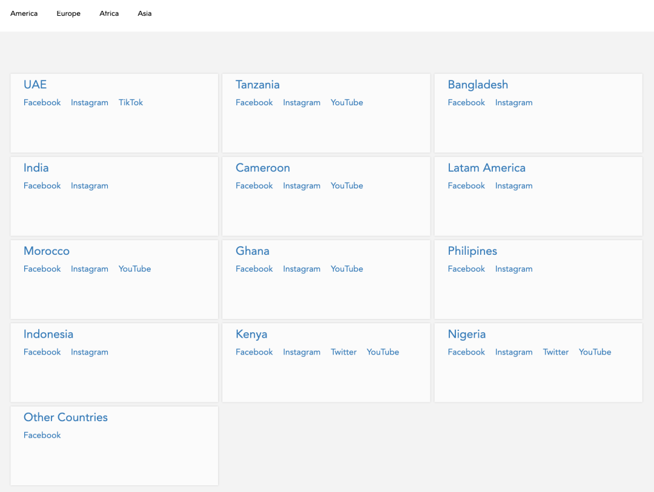Switch to the Africa navigation item
654x492 pixels.
[x=109, y=13]
